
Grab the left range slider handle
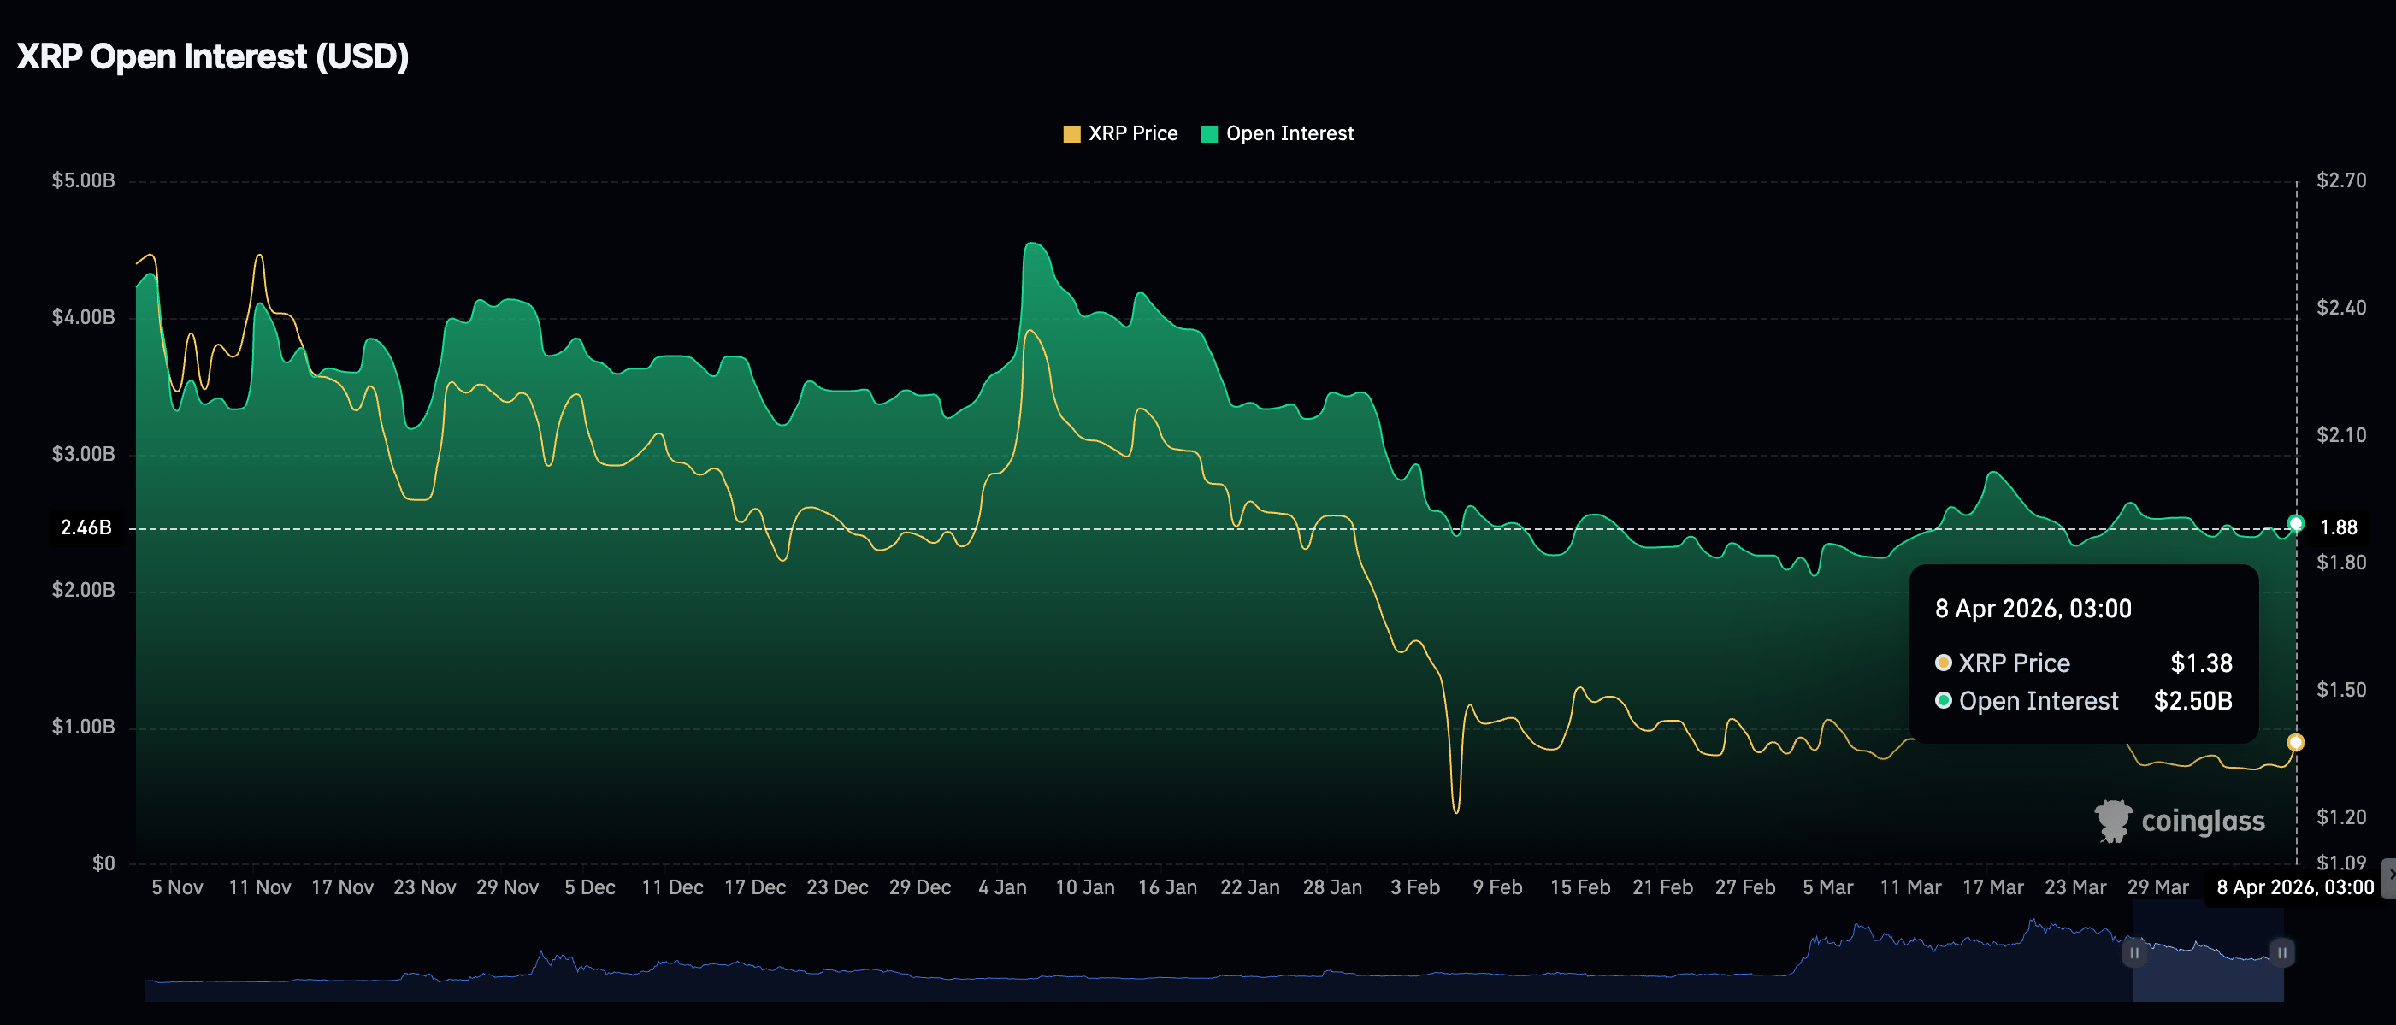click(x=2133, y=952)
